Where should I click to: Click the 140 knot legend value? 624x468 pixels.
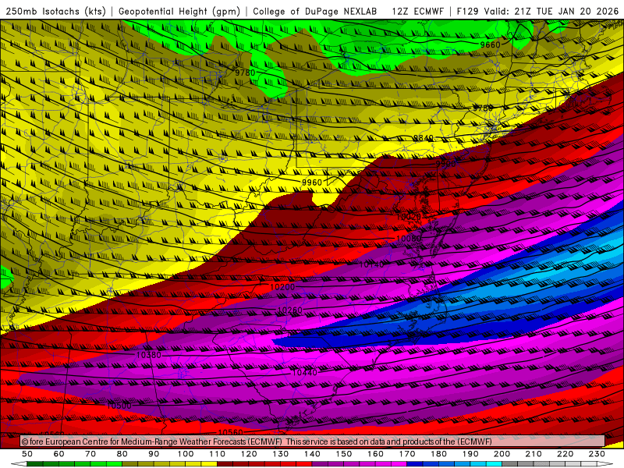pyautogui.click(x=312, y=454)
